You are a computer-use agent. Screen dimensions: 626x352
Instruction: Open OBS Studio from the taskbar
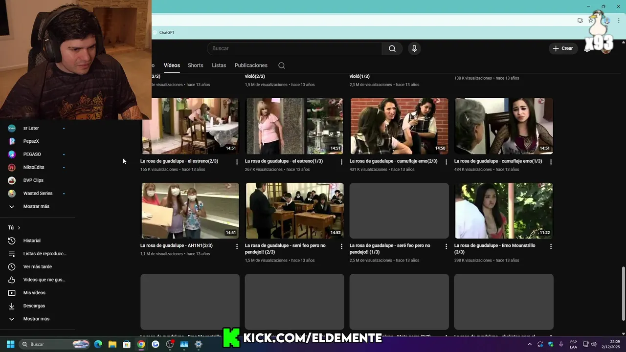click(170, 344)
